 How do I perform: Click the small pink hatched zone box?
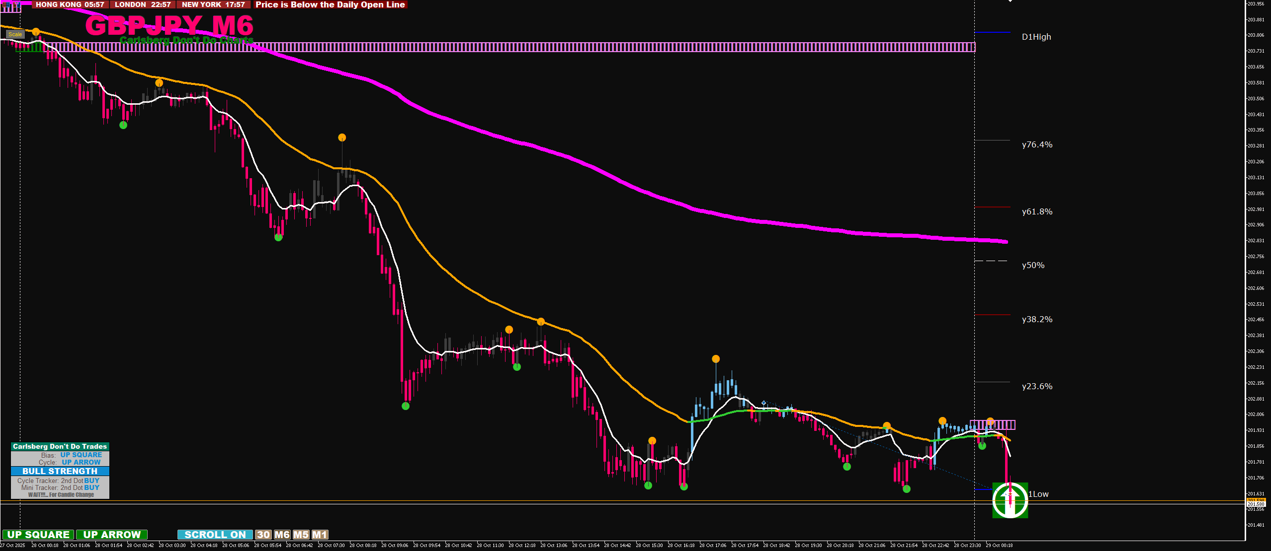tap(993, 425)
